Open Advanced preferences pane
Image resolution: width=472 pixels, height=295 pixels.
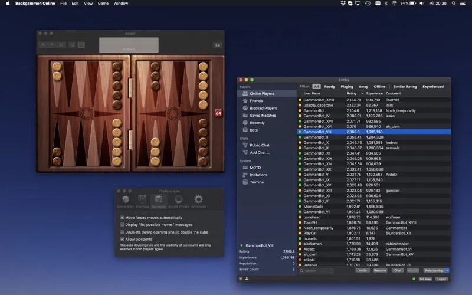198,201
